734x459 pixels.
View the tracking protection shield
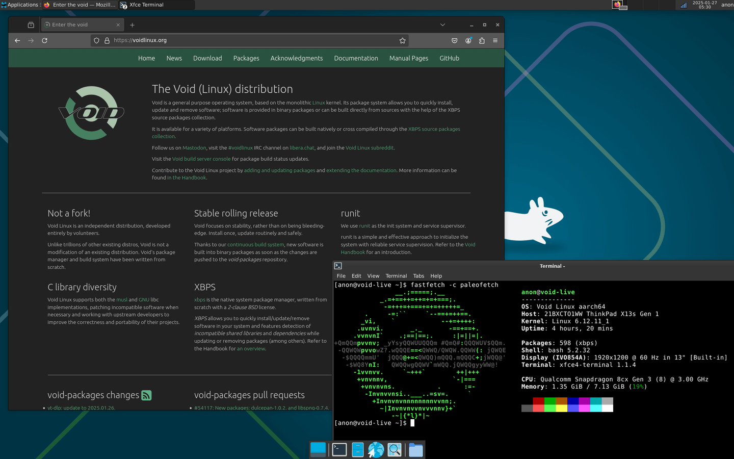pyautogui.click(x=96, y=40)
